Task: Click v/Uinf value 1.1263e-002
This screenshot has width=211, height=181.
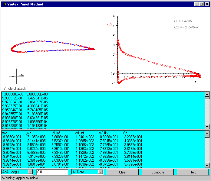Action: pos(85,149)
